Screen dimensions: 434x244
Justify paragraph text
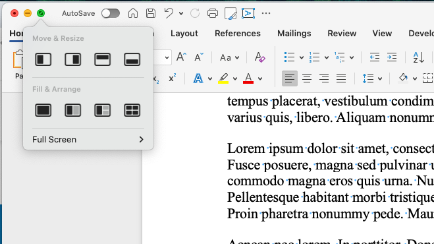pyautogui.click(x=341, y=78)
